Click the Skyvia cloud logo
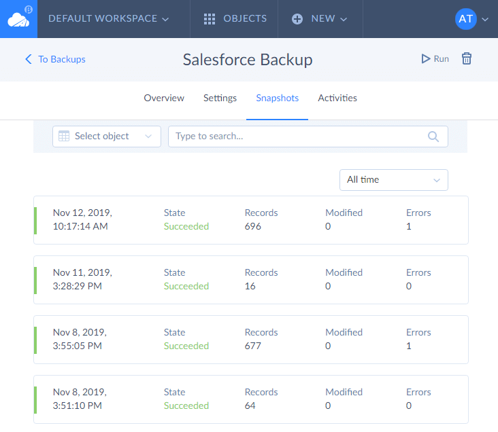Viewport: 498px width, 432px height. click(18, 19)
